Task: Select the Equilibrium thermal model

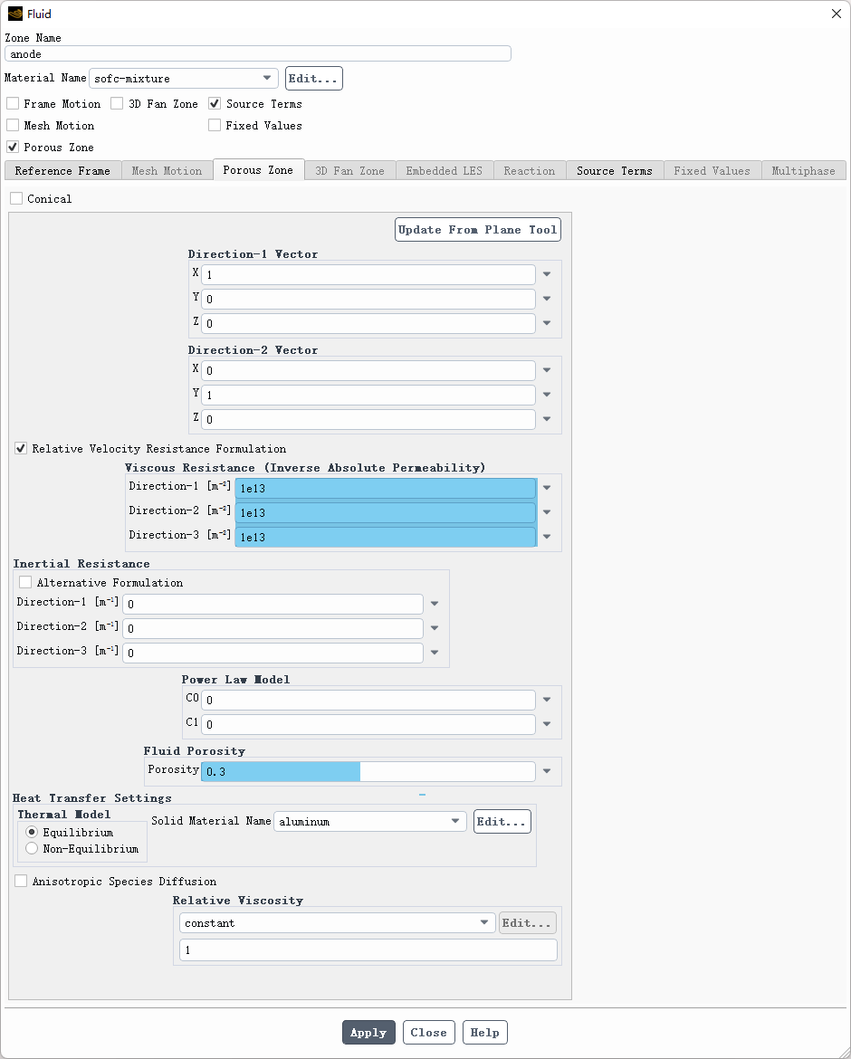Action: pos(32,832)
